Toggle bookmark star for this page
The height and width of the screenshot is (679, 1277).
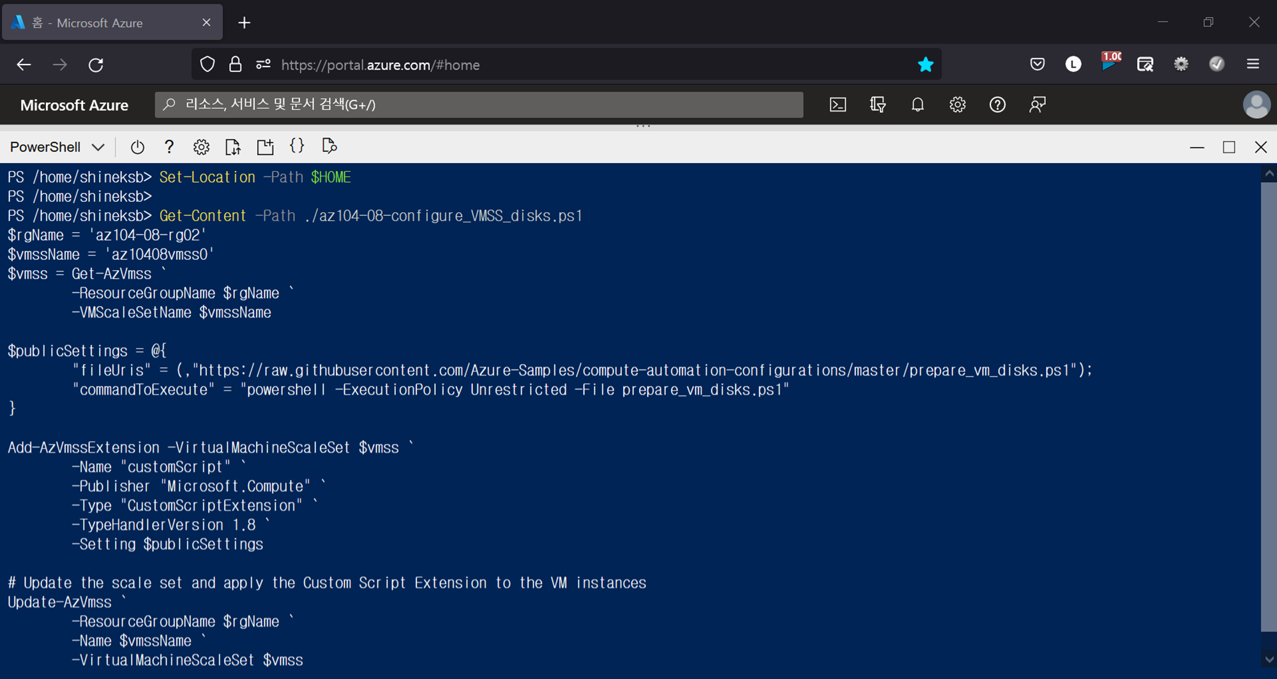pos(925,65)
